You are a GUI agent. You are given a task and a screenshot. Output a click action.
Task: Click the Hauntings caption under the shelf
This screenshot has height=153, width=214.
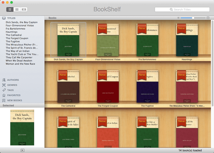pyautogui.click(x=187, y=59)
